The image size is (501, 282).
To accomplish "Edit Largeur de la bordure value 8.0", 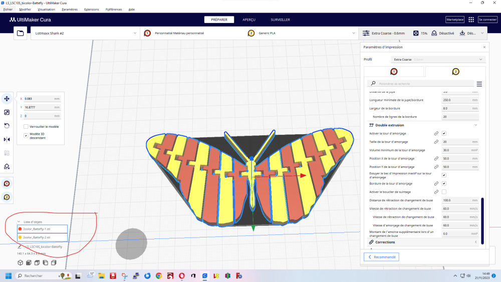I will 460,108.
